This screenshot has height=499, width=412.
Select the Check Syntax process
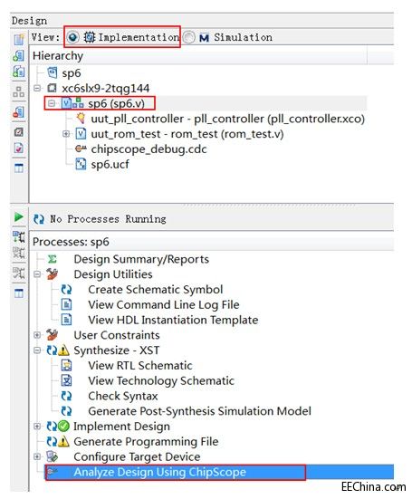[123, 396]
